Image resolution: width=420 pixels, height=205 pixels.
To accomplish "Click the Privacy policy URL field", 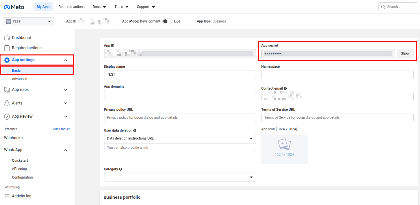I will point(180,117).
